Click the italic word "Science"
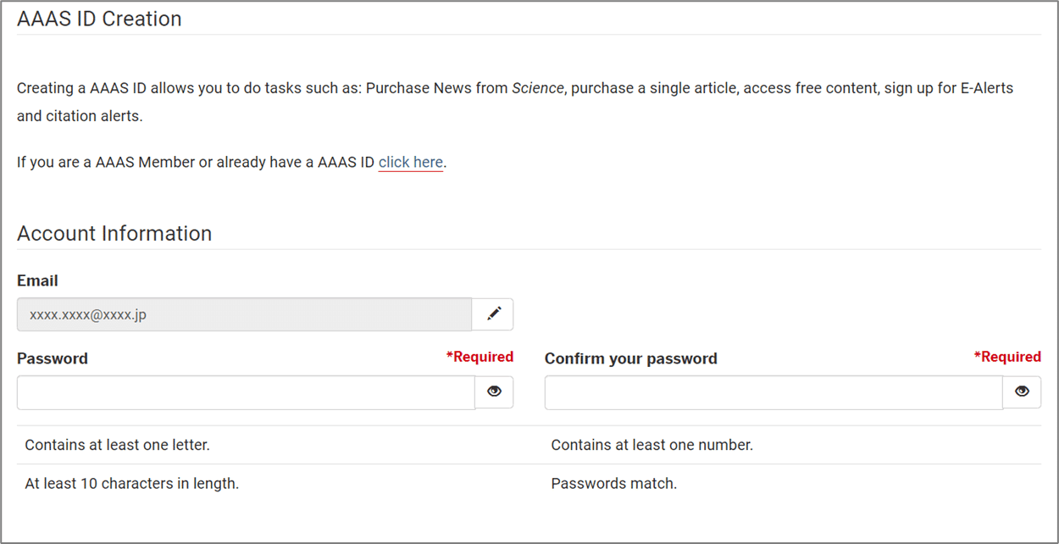 tap(538, 88)
